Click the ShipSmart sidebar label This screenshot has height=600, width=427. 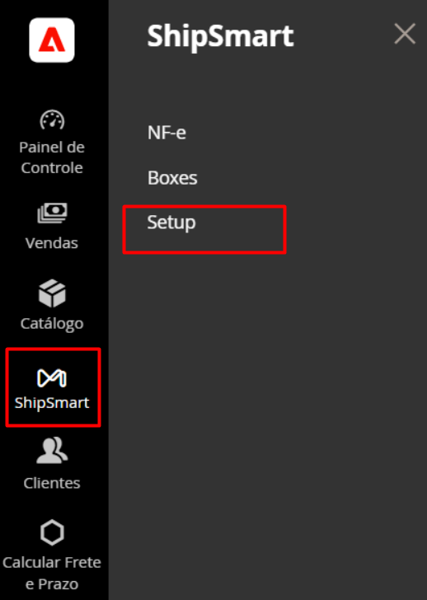coord(52,403)
